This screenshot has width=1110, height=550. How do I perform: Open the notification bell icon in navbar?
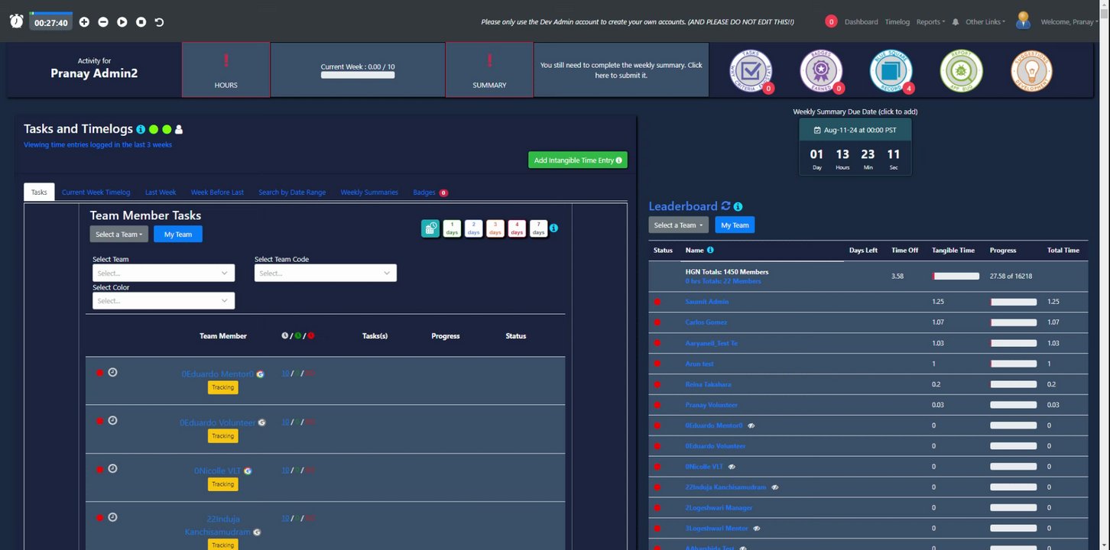[956, 22]
